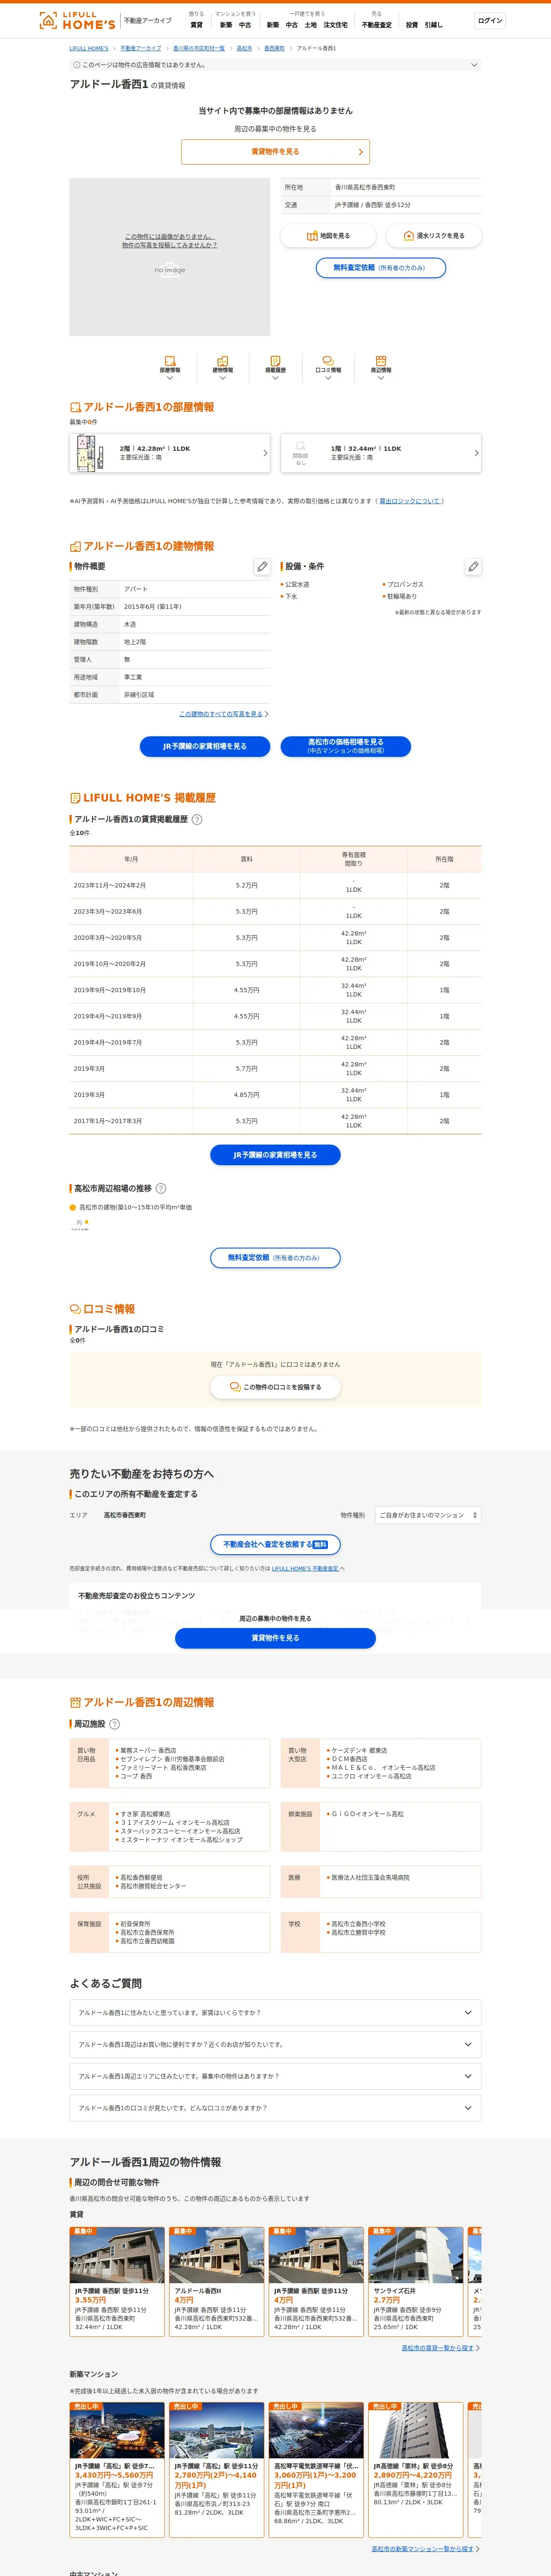Viewport: 551px width, 2576px height.
Task: Click the LIFULL HOME'S logo
Action: [76, 20]
